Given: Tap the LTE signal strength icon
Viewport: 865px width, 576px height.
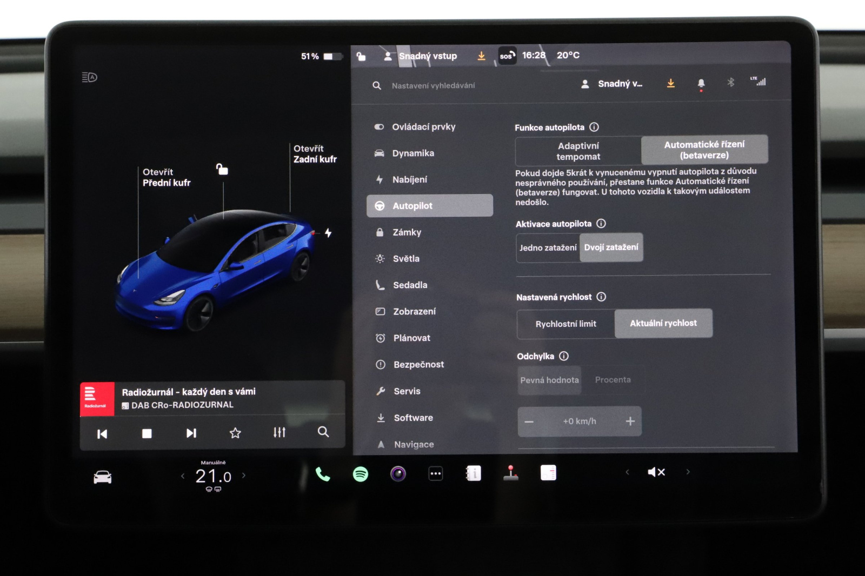Looking at the screenshot, I should coord(758,82).
